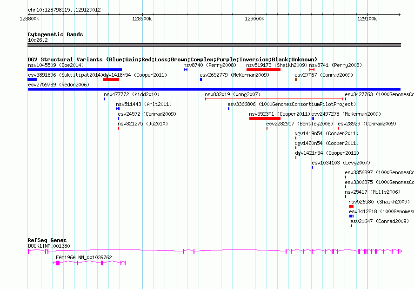
Task: Open the nsv8741 (Perry2008) variant
Action: tap(335, 65)
